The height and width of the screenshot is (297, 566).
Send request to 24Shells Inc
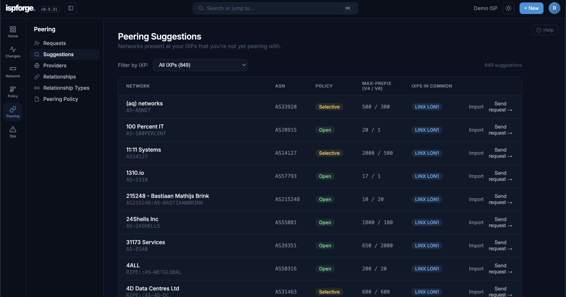(x=500, y=222)
